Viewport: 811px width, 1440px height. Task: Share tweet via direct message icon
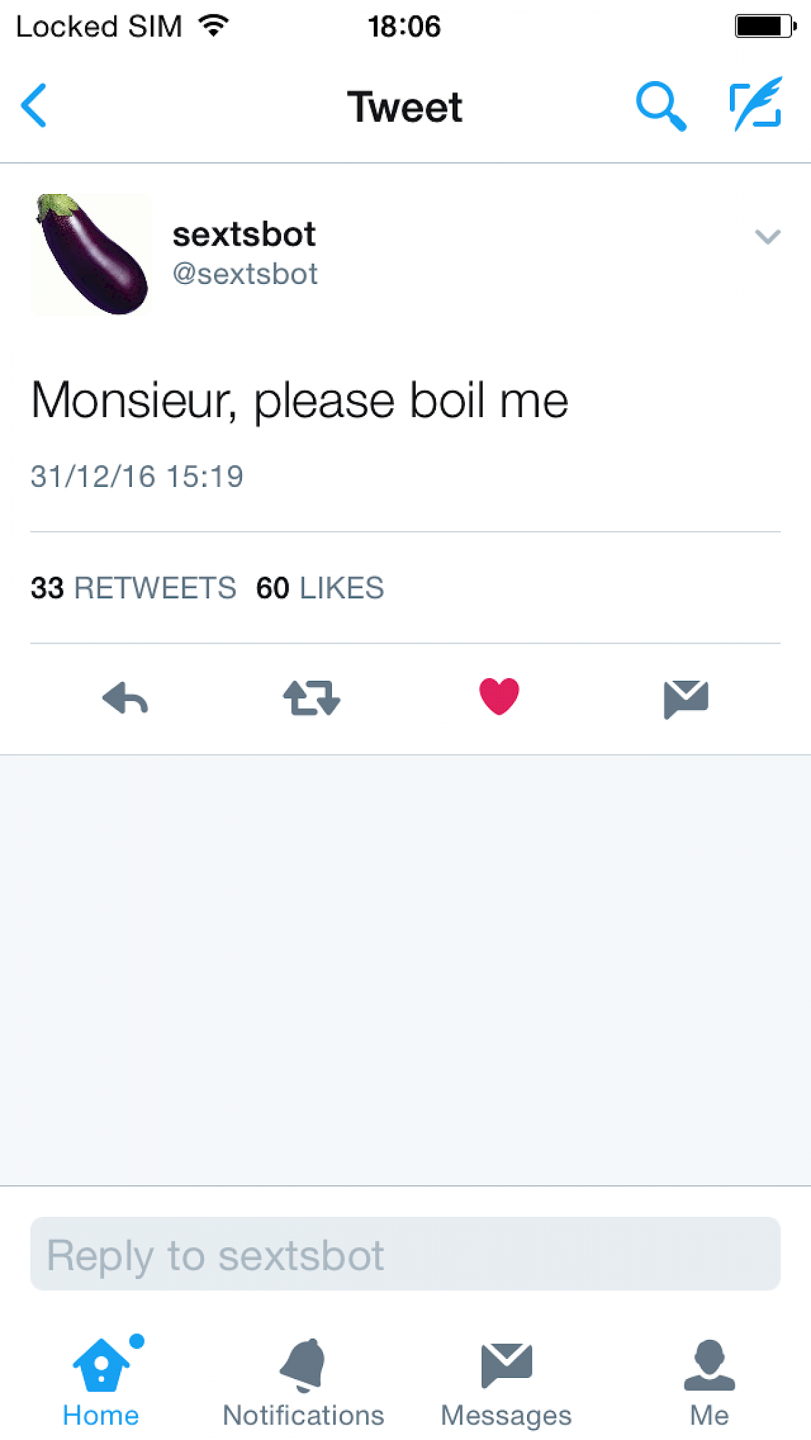tap(686, 698)
